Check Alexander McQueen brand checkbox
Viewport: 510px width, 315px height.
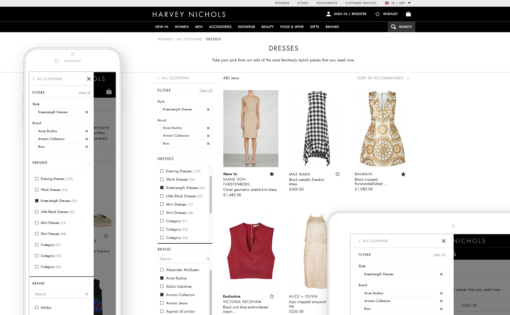click(x=162, y=270)
